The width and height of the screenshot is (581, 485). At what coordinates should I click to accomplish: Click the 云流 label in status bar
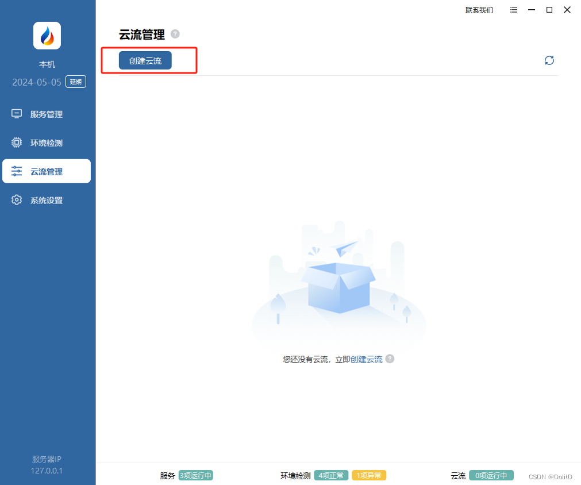(458, 476)
